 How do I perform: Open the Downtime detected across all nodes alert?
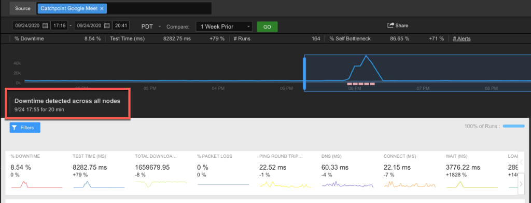[x=67, y=105]
